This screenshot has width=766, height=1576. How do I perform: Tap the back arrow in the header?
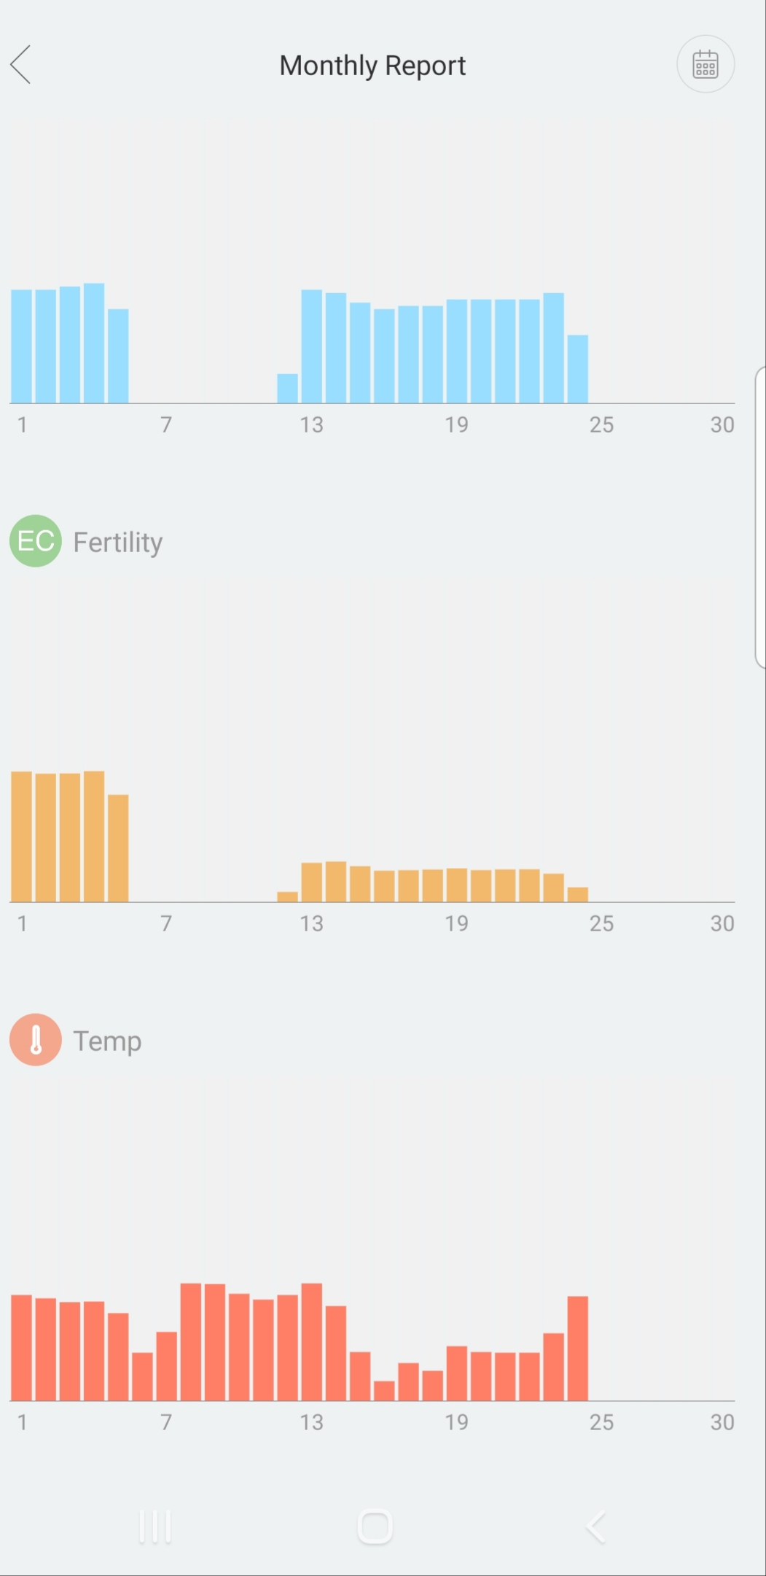21,65
